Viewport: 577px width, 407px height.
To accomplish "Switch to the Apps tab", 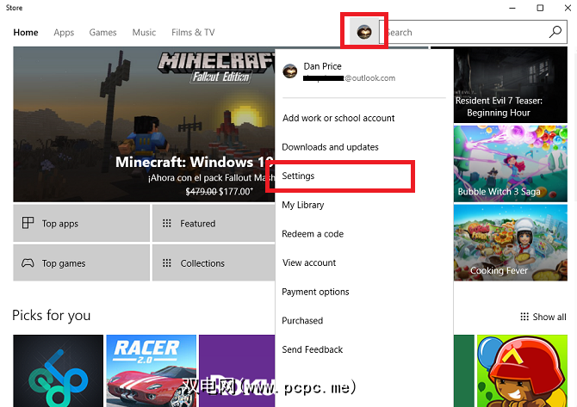I will (x=64, y=33).
